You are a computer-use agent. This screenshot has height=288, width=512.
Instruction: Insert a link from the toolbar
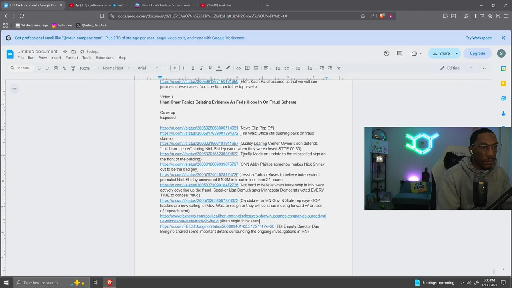click(238, 68)
